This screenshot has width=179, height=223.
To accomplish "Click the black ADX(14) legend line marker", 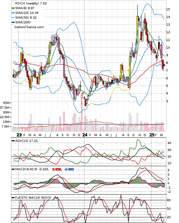I will click(x=13, y=141).
